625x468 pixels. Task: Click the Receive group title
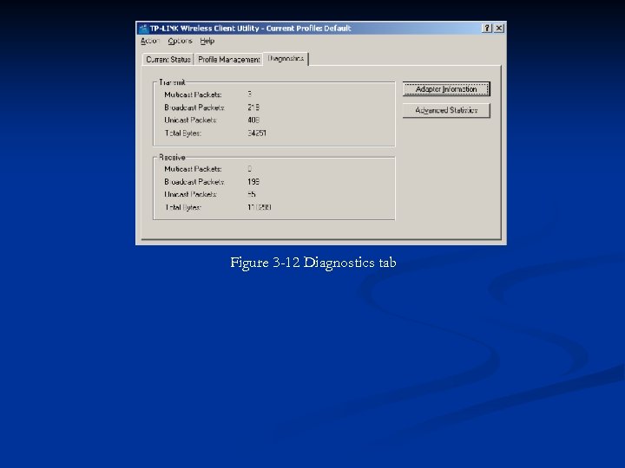[172, 157]
